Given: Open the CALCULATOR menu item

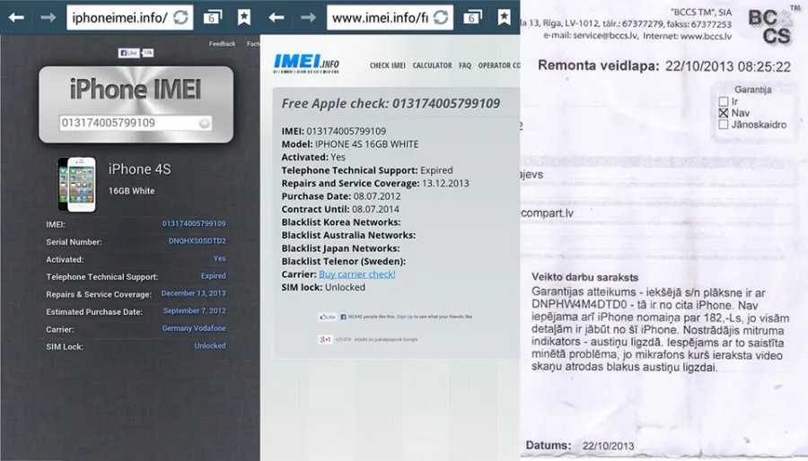Looking at the screenshot, I should click(432, 65).
